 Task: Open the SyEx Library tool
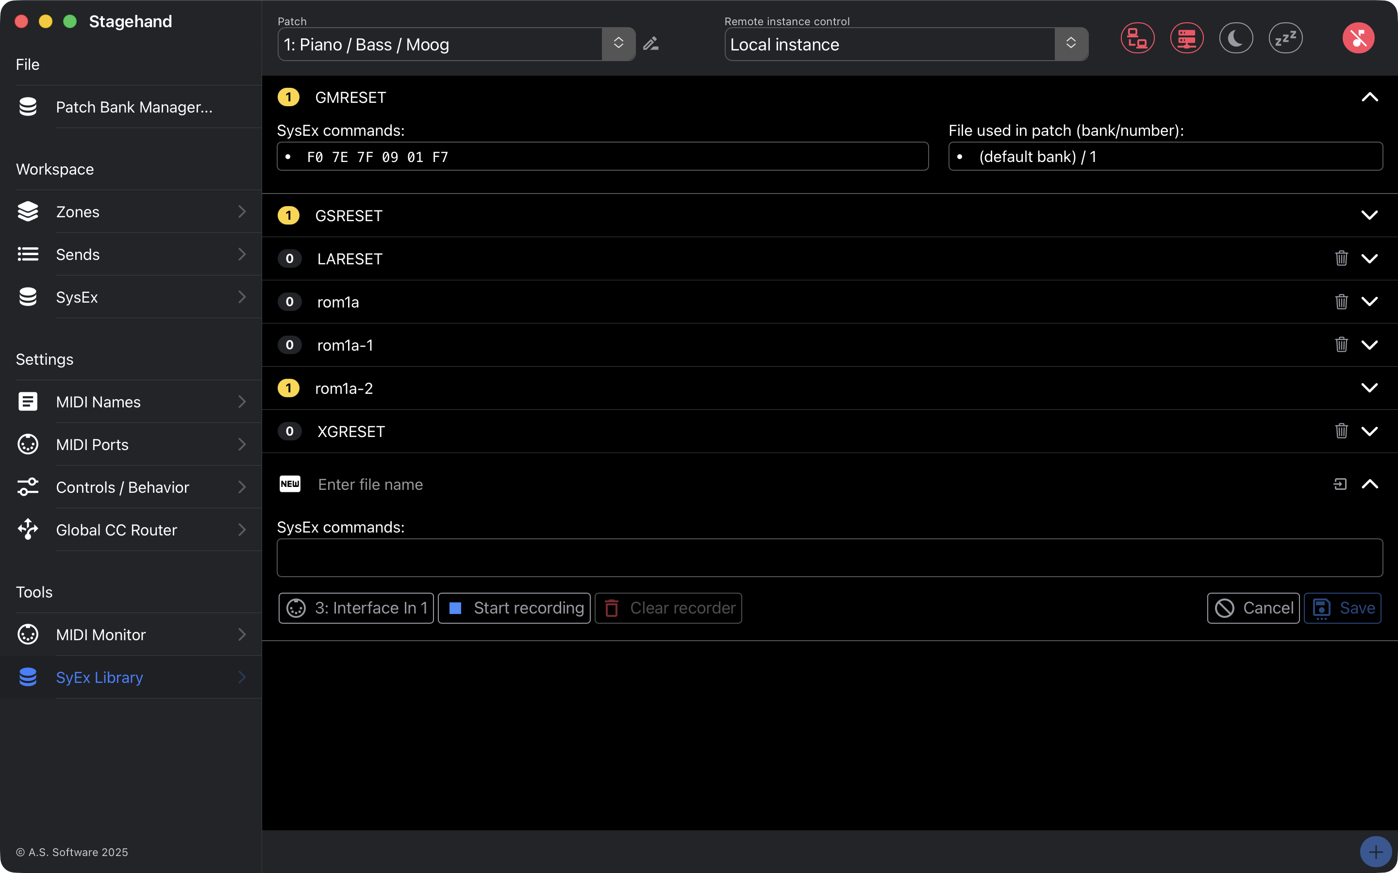(132, 677)
